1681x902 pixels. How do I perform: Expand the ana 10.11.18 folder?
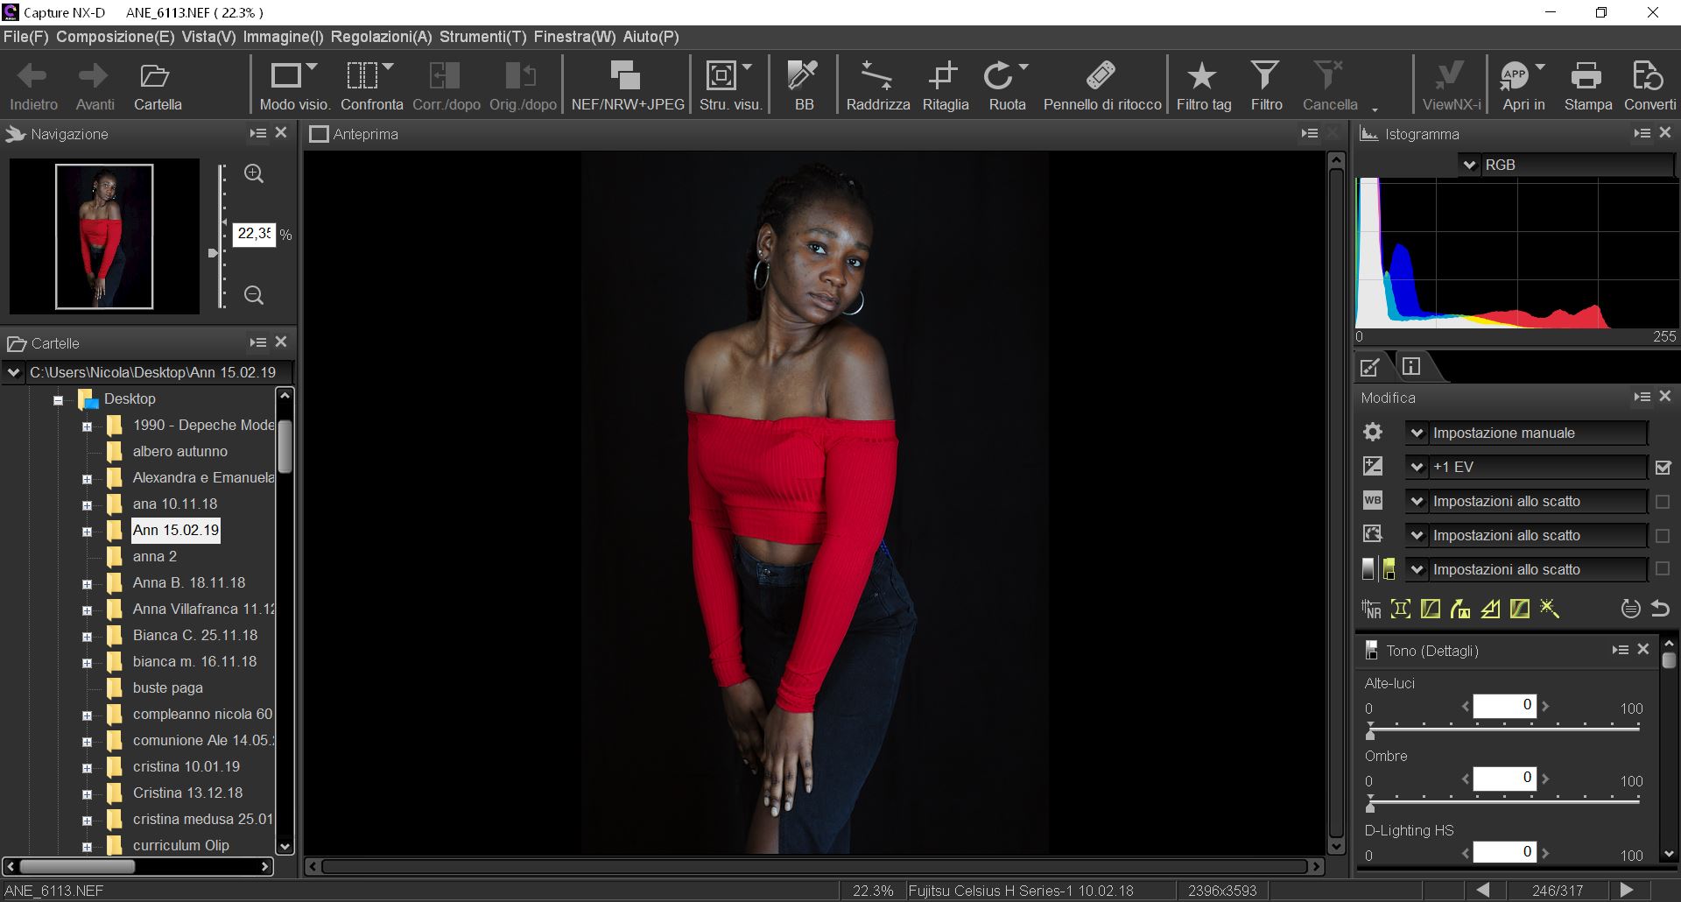click(x=87, y=505)
